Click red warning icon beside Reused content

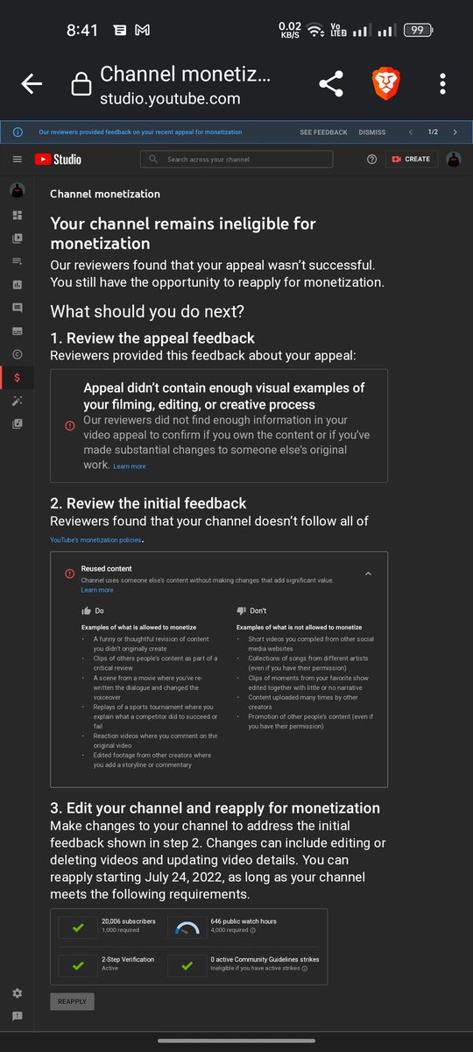(69, 573)
